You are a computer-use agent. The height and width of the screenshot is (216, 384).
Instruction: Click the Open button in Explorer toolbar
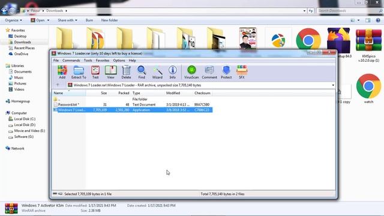38,20
